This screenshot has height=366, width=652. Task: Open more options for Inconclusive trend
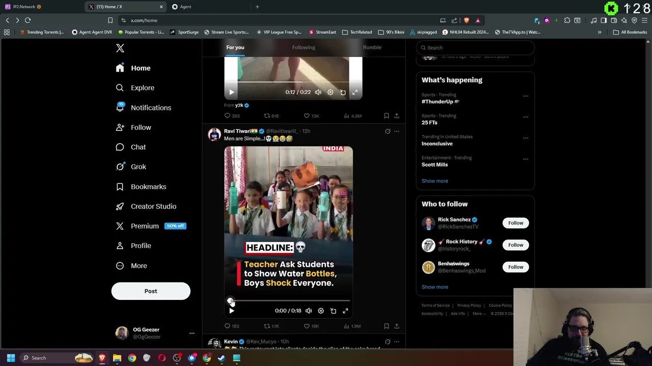(x=526, y=138)
